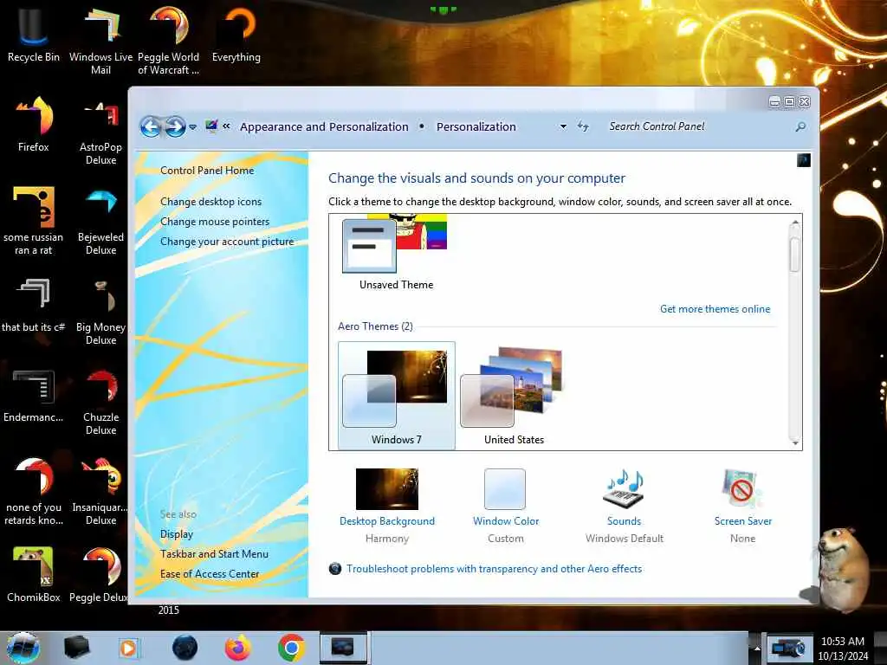This screenshot has width=887, height=665.
Task: Click Window Color swatch preview
Action: click(x=505, y=489)
